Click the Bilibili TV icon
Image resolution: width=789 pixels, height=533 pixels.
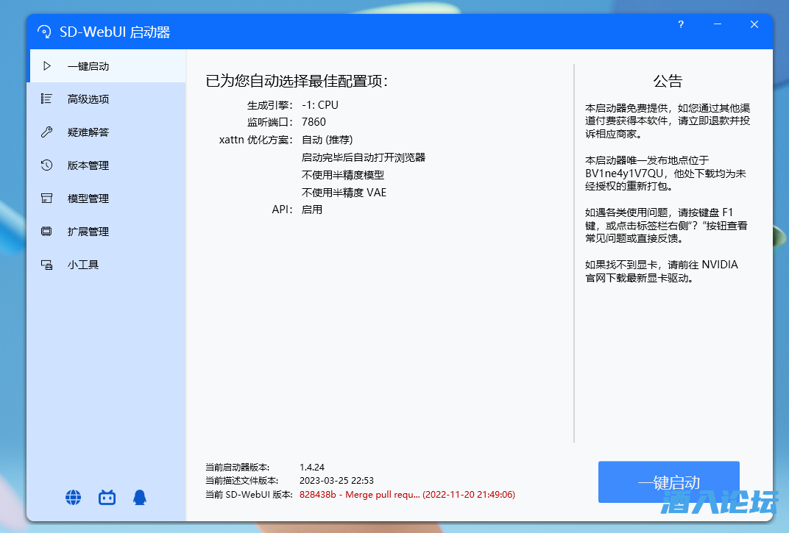click(x=107, y=498)
